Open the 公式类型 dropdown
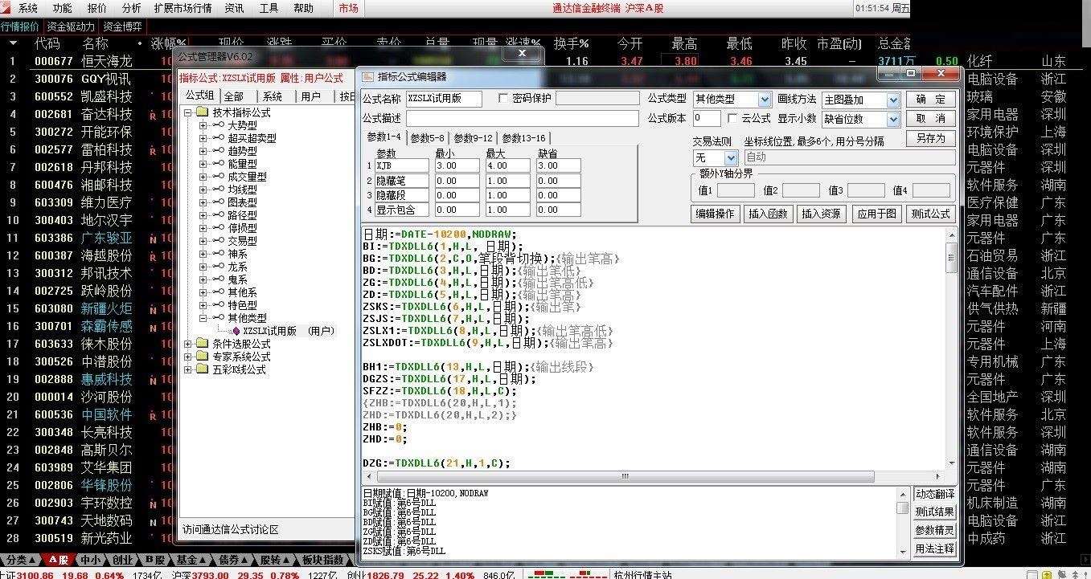Viewport: 1091px width, 579px height. coord(764,100)
